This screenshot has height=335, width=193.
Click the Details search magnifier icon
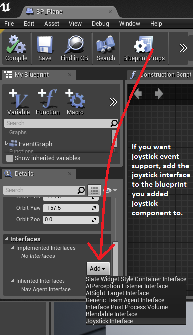81,190
